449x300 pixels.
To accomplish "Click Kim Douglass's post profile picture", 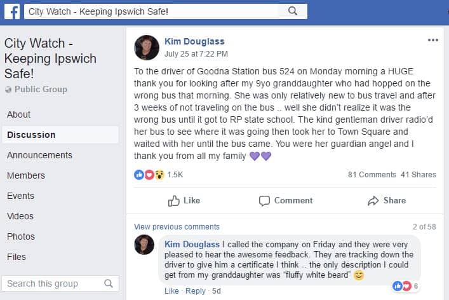I will click(x=147, y=48).
